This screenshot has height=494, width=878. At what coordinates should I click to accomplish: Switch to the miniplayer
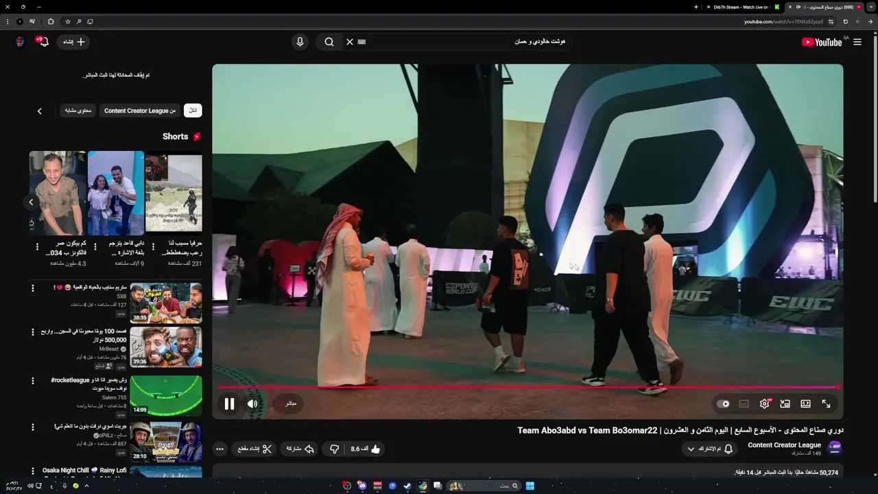click(x=785, y=404)
